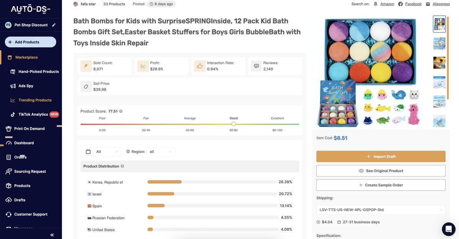Click the TikTok Analytics icon
Image resolution: width=459 pixels, height=239 pixels.
13,115
